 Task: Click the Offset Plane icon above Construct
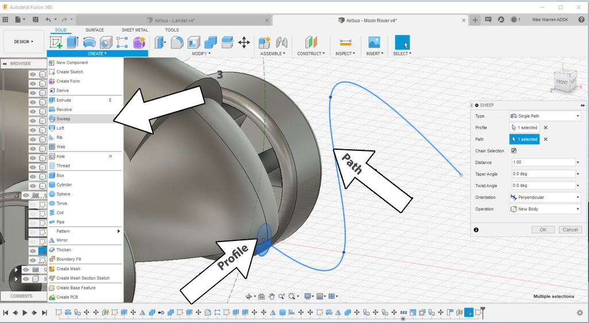coord(311,42)
